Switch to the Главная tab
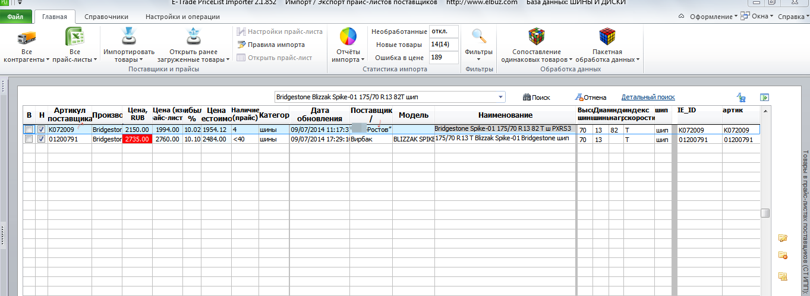This screenshot has height=296, width=810. click(x=55, y=17)
